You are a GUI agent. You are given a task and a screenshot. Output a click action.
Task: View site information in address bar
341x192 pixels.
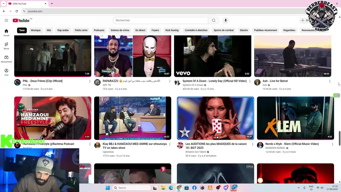[x=24, y=11]
